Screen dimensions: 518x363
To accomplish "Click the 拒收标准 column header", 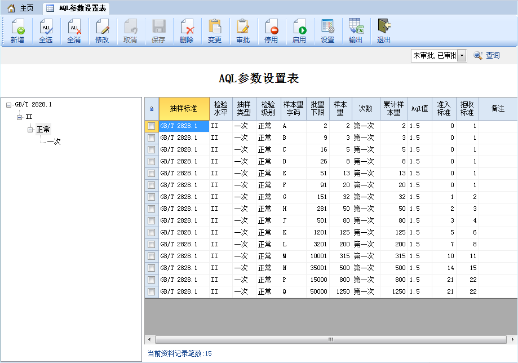I will coord(467,109).
